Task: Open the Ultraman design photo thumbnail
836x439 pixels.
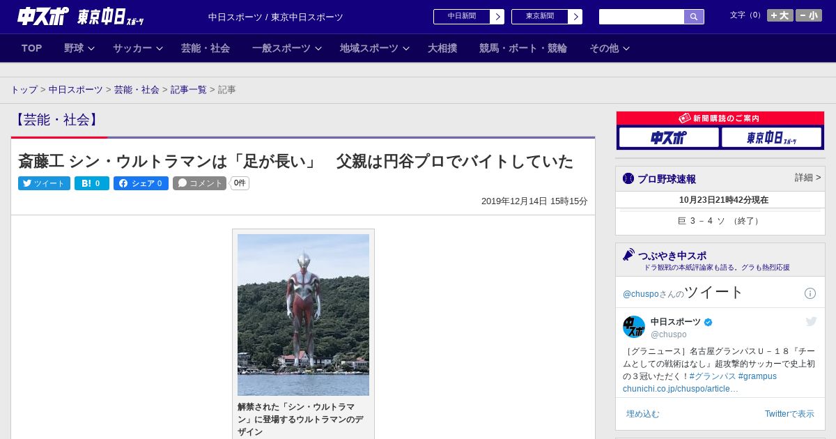Action: (x=303, y=315)
